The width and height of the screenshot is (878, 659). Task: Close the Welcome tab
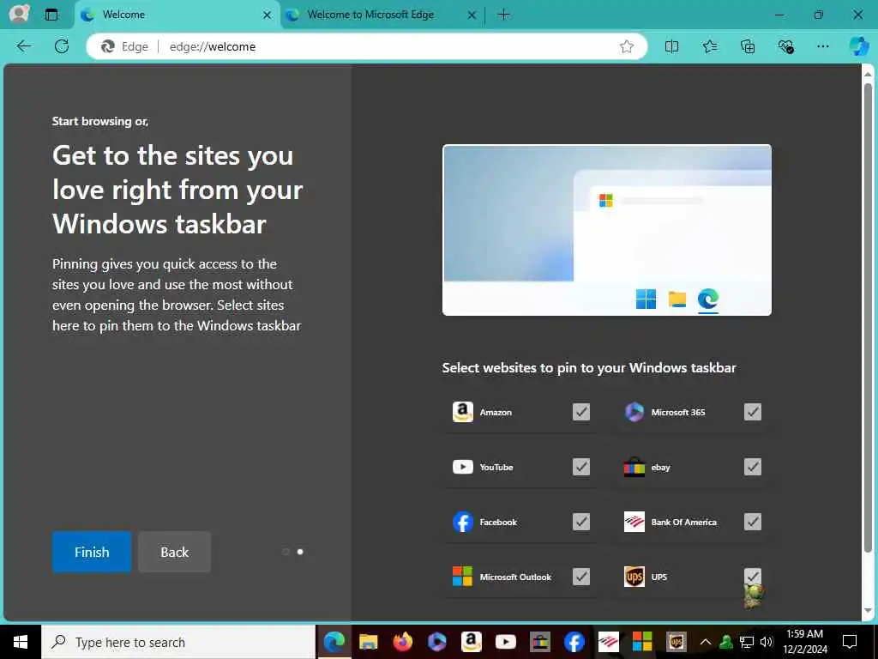coord(268,15)
